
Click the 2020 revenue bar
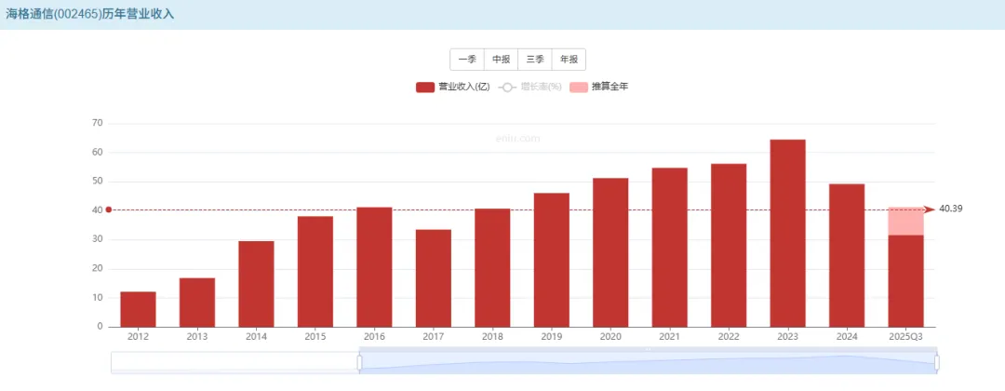pyautogui.click(x=610, y=252)
